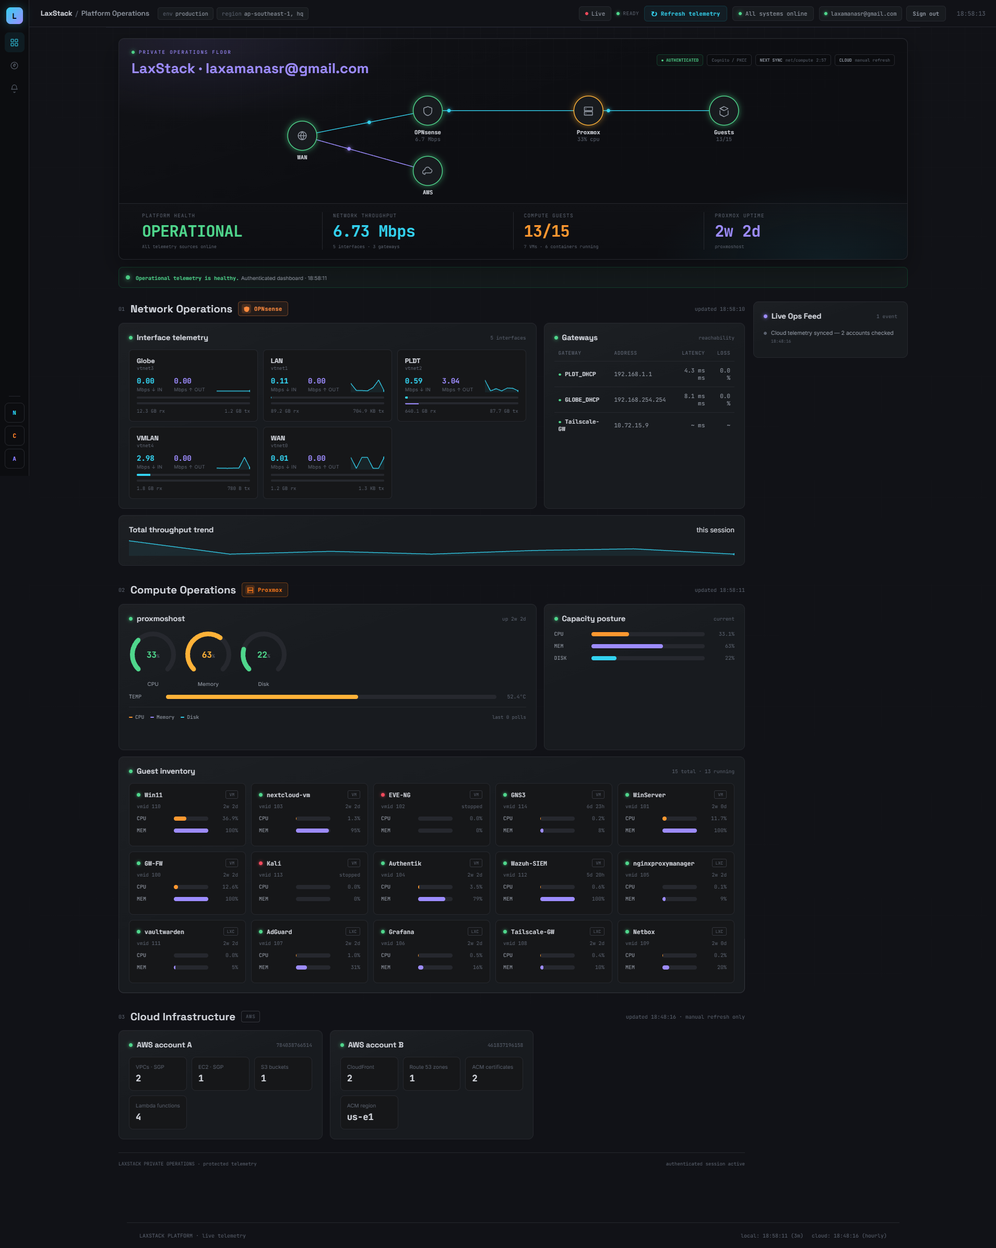Toggle the CPU legend entry
Image resolution: width=996 pixels, height=1248 pixels.
coord(136,717)
